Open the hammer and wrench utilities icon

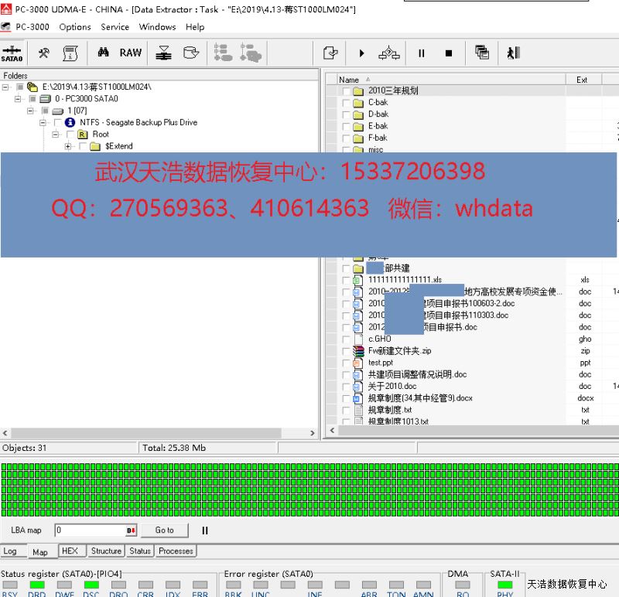coord(43,53)
